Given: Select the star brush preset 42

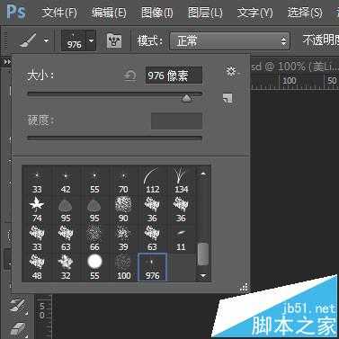Looking at the screenshot, I should click(x=66, y=182).
